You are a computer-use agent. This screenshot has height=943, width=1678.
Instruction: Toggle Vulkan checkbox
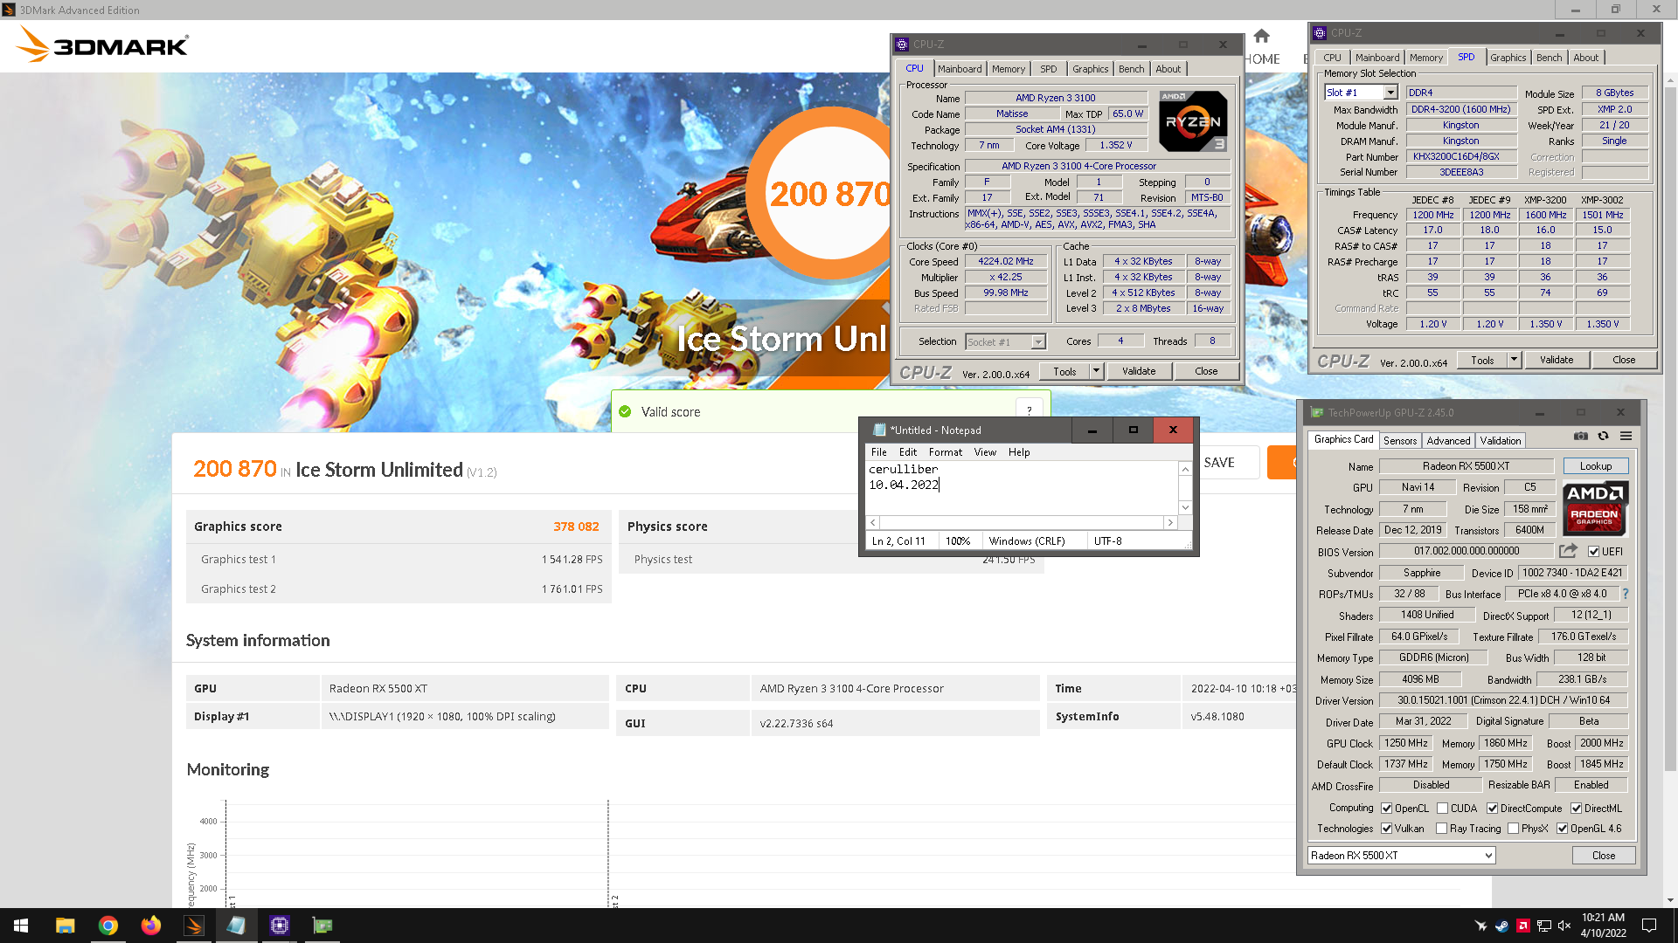(1386, 829)
